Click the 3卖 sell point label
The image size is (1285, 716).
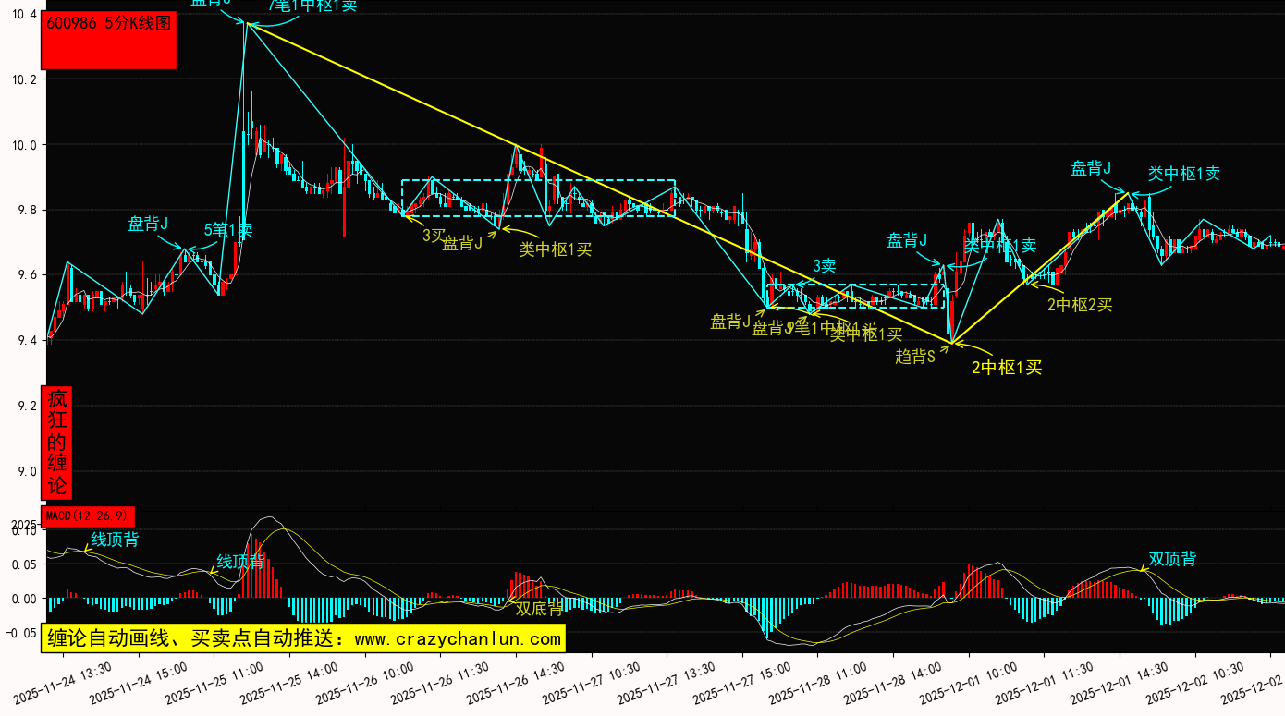pyautogui.click(x=824, y=266)
